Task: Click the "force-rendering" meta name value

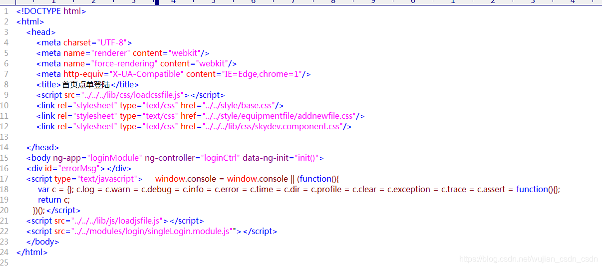Action: tap(124, 63)
